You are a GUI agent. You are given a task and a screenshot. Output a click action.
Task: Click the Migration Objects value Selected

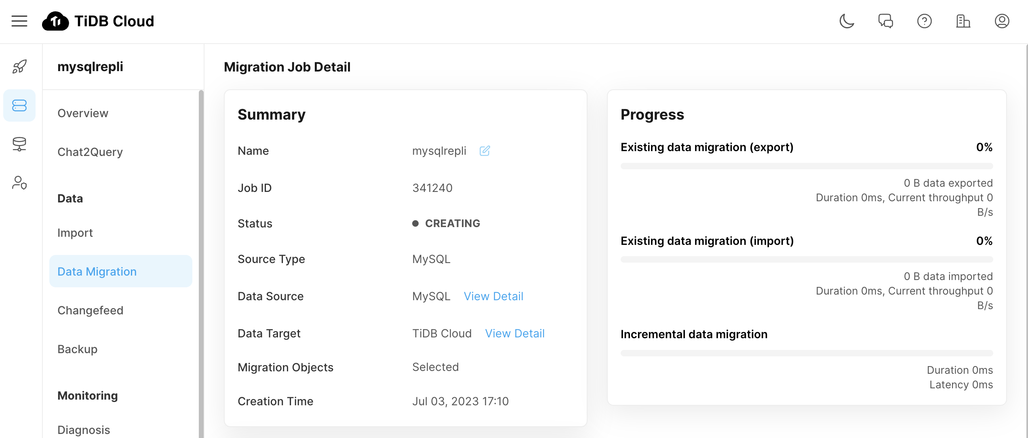pyautogui.click(x=436, y=367)
